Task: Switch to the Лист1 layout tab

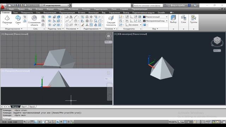Action: tap(24, 107)
